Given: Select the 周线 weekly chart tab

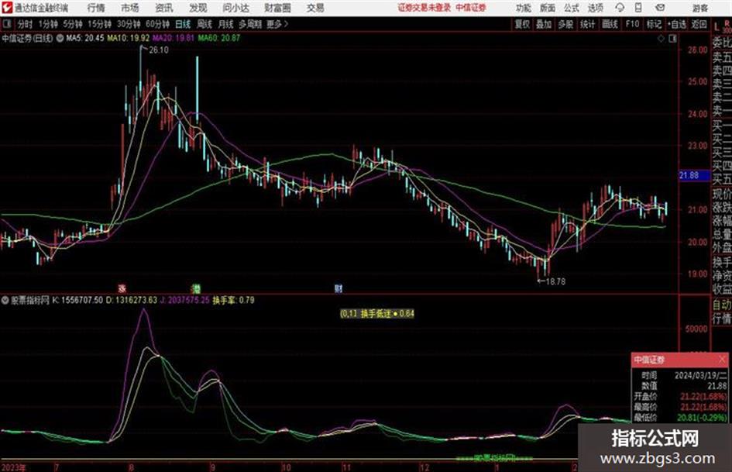Looking at the screenshot, I should (204, 24).
